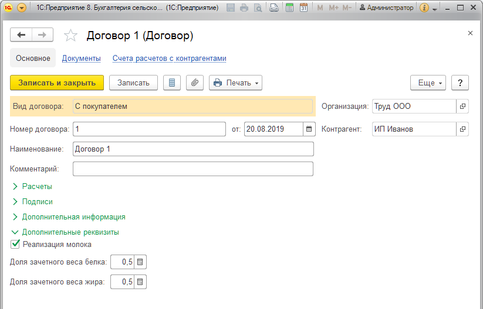Add contract to favorites with star icon
Image resolution: width=483 pixels, height=309 pixels.
tap(70, 35)
